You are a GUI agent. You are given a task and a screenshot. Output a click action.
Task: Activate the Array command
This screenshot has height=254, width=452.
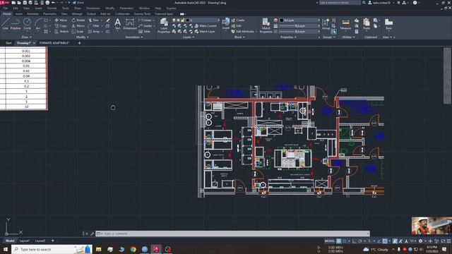(x=94, y=31)
